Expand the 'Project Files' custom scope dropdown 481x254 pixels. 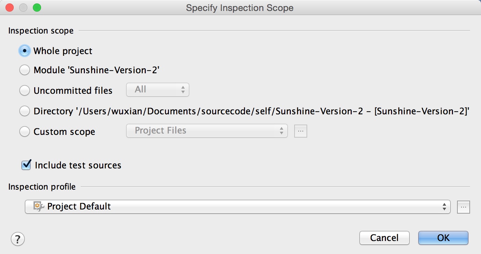point(207,131)
